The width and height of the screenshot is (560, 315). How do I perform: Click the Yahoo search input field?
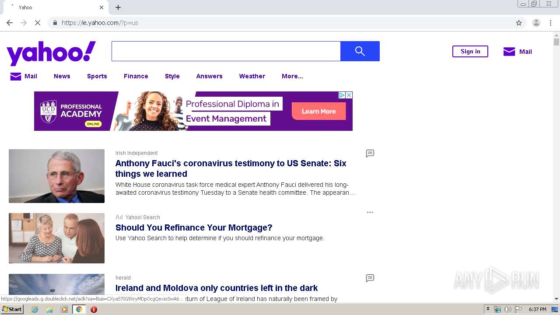coord(226,51)
